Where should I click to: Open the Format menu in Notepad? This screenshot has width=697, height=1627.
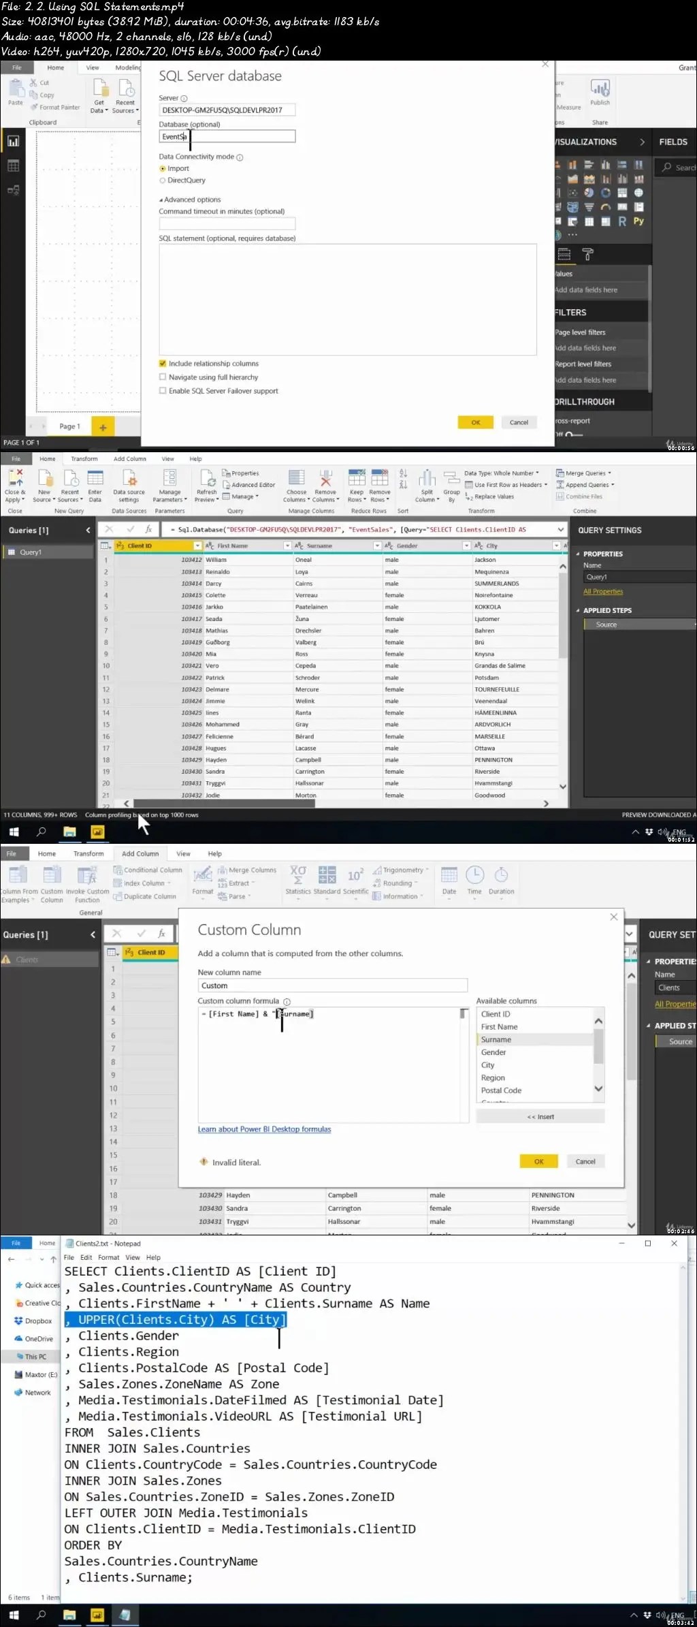pyautogui.click(x=108, y=1257)
